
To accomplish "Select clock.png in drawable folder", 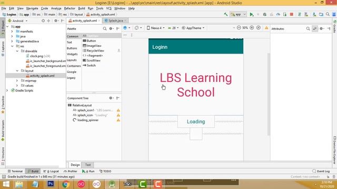I will pyautogui.click(x=36, y=56).
